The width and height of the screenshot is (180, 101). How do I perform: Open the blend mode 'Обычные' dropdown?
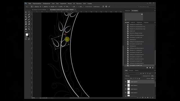(134, 76)
